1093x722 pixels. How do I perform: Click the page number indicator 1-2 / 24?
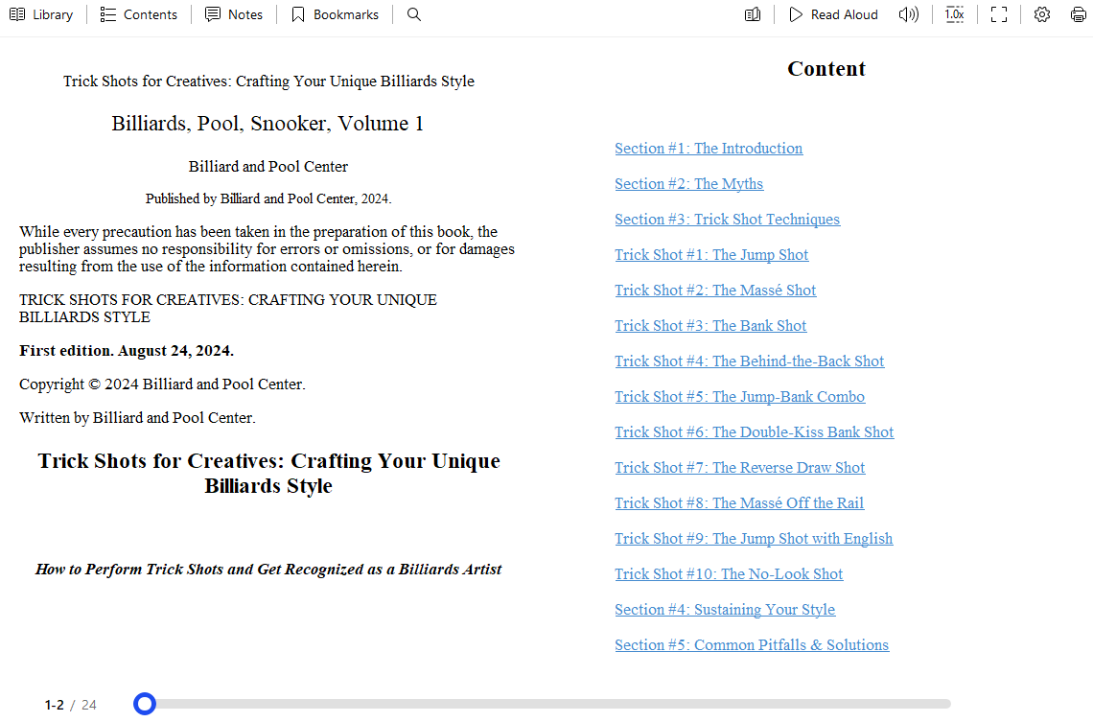[x=70, y=705]
